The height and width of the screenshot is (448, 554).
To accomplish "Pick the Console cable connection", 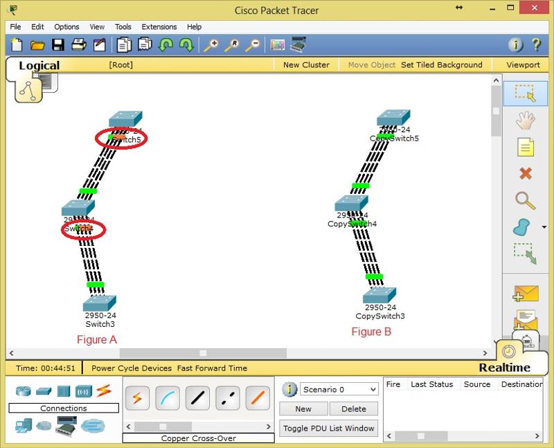I will [x=168, y=398].
